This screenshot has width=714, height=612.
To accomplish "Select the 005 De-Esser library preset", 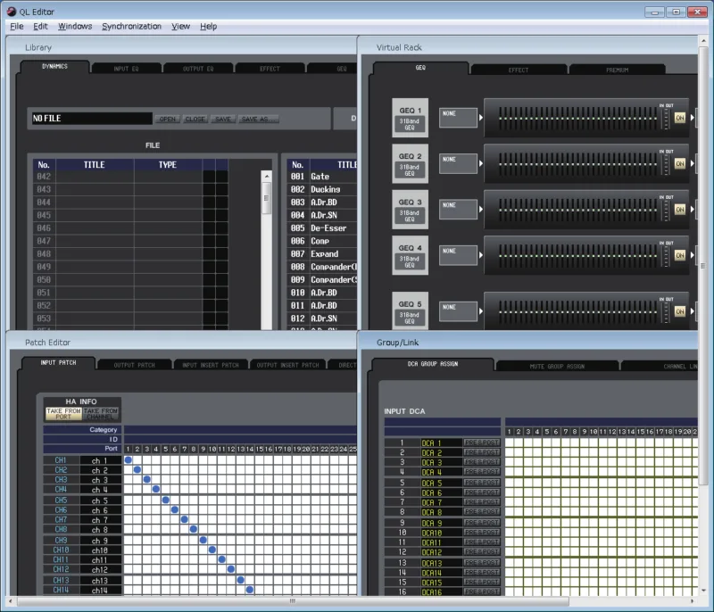I will coord(323,228).
